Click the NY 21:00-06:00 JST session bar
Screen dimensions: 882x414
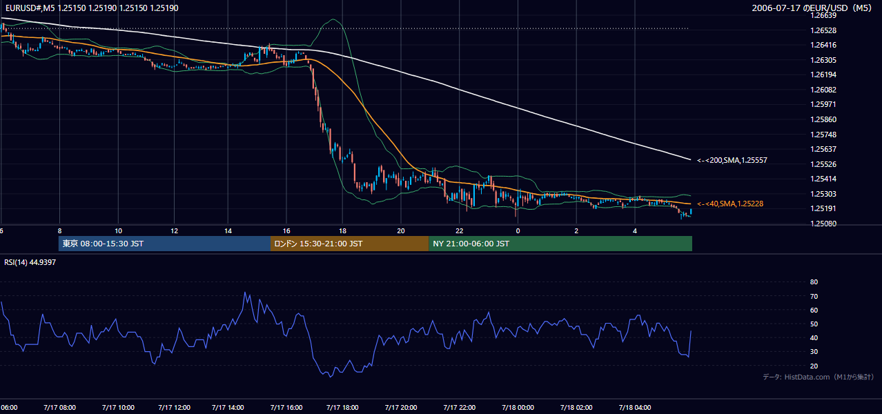tap(560, 244)
